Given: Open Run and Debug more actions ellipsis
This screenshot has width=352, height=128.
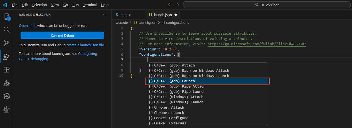Looking at the screenshot, I should (x=105, y=15).
